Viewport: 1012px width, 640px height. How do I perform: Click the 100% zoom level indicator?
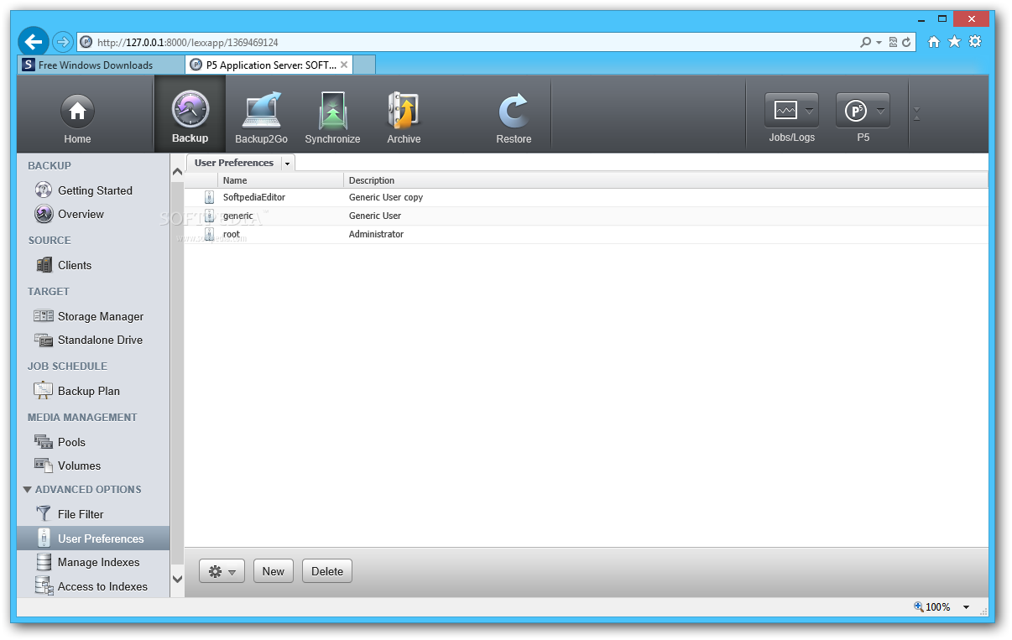[x=932, y=607]
